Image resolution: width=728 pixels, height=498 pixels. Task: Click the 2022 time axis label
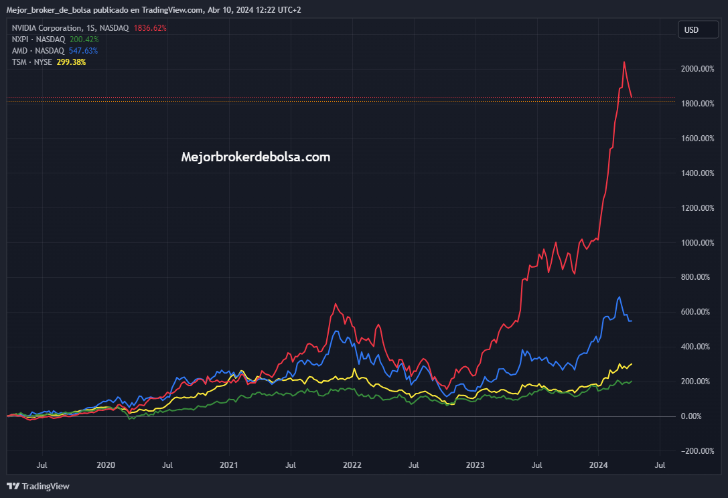tap(352, 465)
